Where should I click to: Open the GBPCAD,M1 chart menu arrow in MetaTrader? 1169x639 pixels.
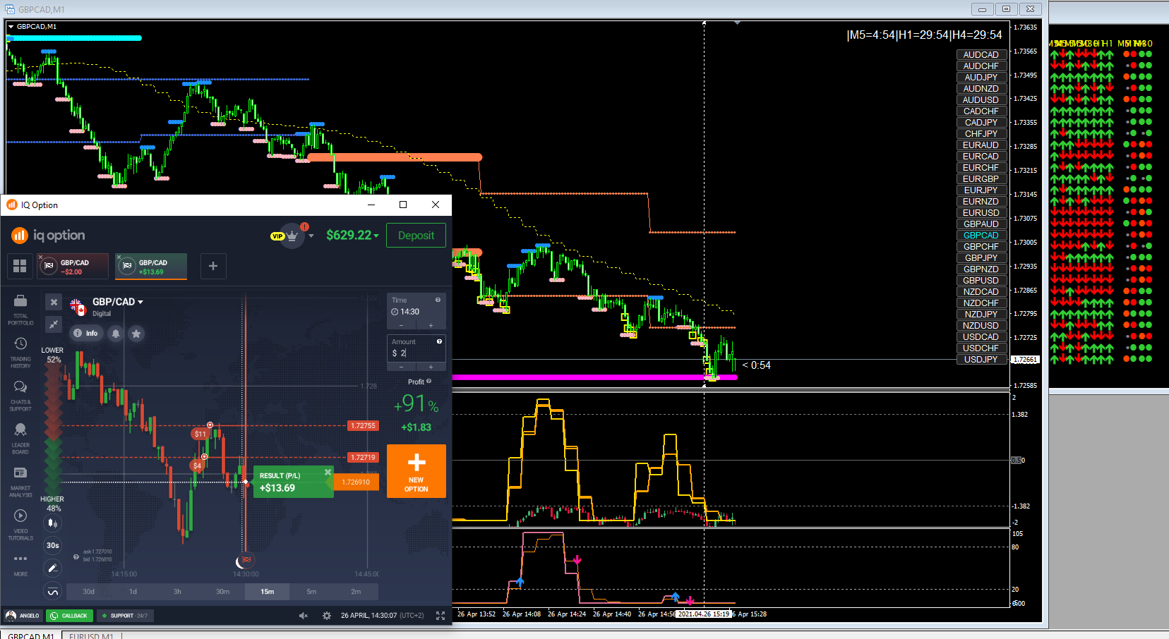click(11, 27)
